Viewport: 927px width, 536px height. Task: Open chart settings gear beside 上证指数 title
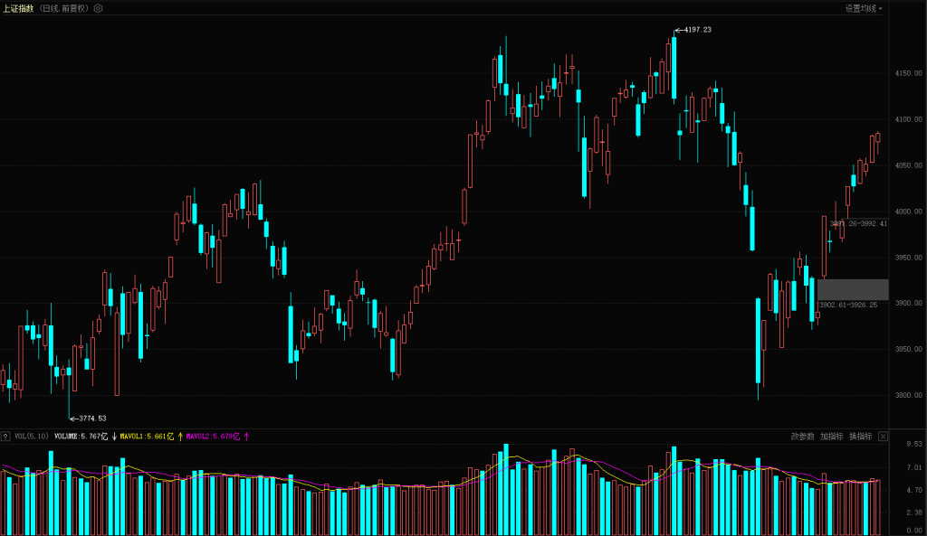point(99,8)
